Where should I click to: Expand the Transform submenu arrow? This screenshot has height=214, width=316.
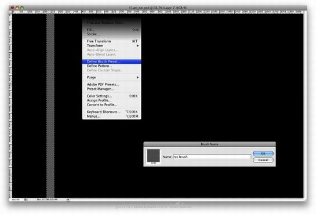click(137, 46)
